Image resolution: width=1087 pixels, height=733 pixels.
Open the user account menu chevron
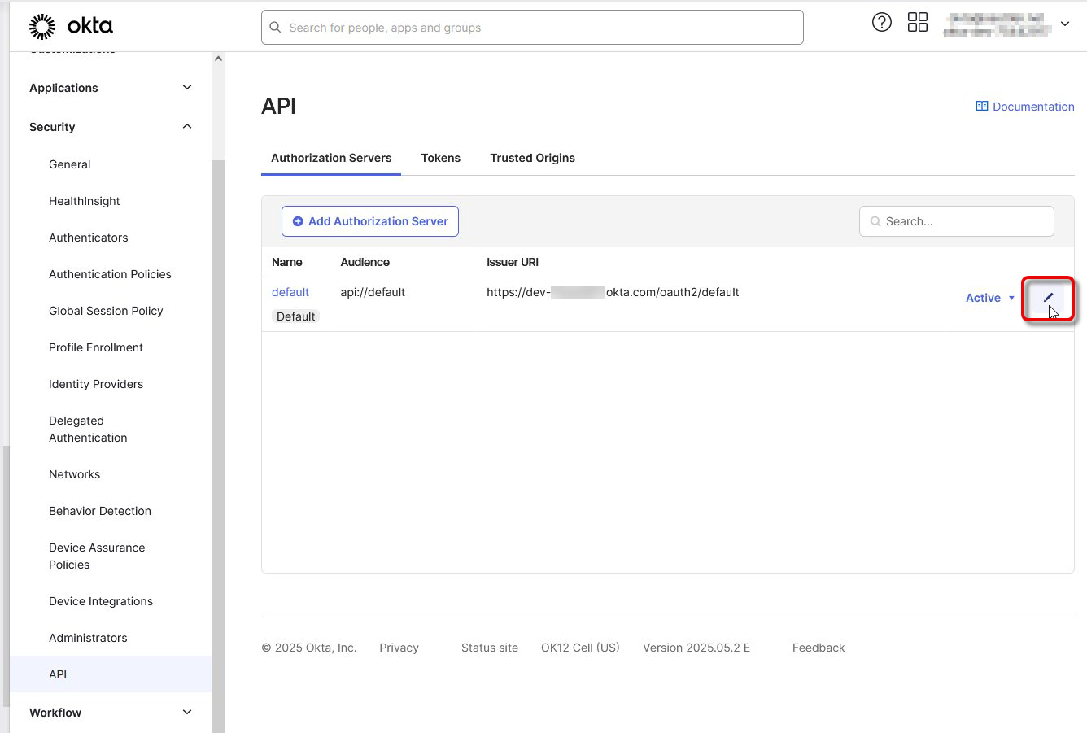(x=1064, y=24)
